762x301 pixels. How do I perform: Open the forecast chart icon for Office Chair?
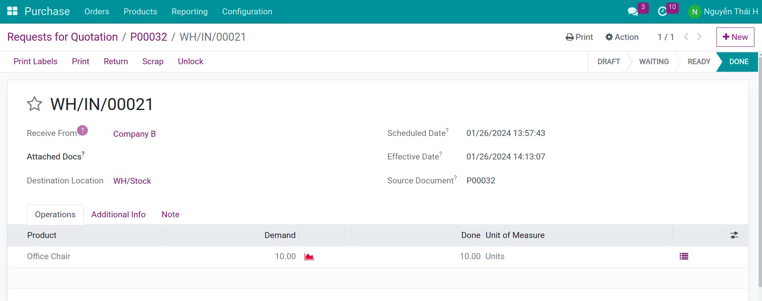309,256
